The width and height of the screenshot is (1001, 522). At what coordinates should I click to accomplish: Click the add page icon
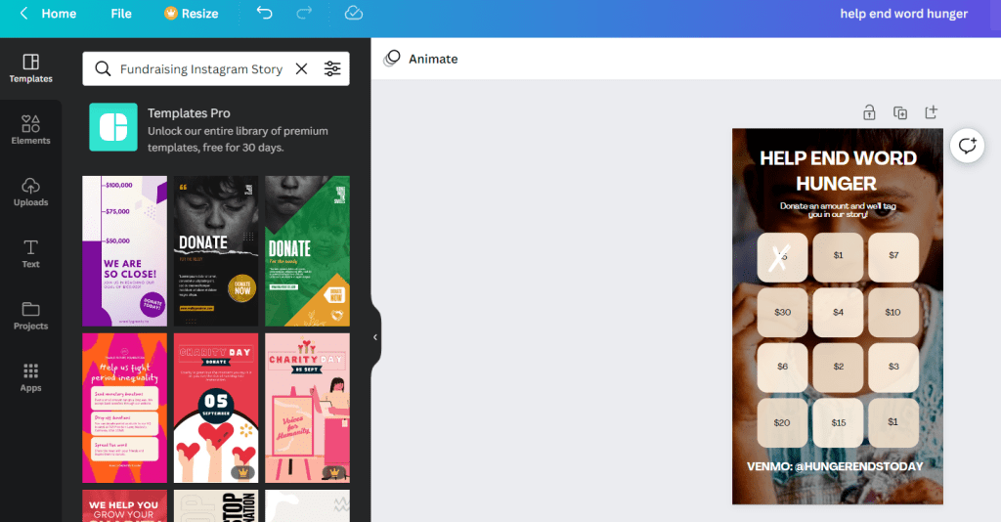pyautogui.click(x=932, y=112)
